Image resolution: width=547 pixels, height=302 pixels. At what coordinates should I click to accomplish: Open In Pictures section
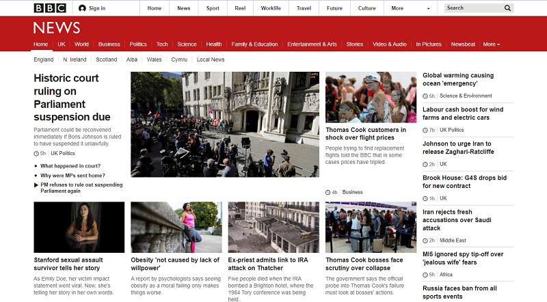click(x=429, y=44)
